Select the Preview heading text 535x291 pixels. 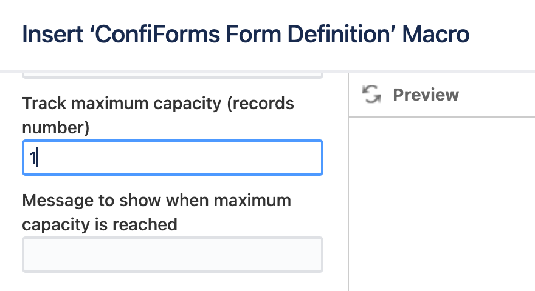click(426, 95)
